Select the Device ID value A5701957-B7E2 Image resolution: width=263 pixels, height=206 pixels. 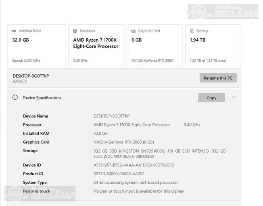[134, 165]
